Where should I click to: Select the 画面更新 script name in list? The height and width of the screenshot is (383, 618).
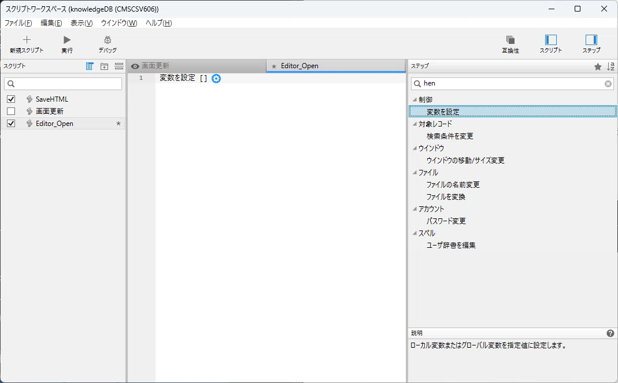point(50,111)
